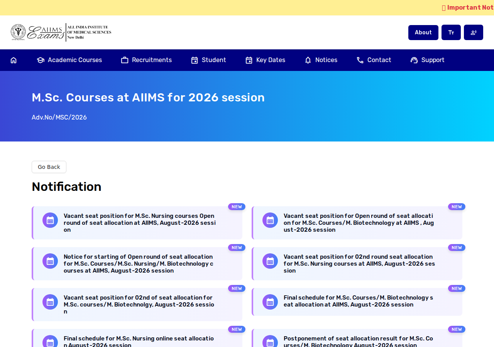This screenshot has width=494, height=347.
Task: Open the Support menu
Action: tap(427, 60)
